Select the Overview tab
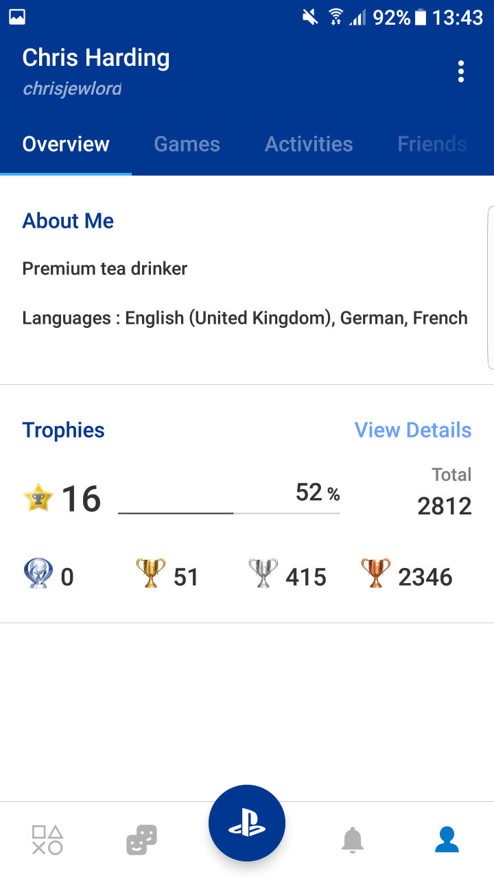The image size is (494, 878). [x=66, y=144]
